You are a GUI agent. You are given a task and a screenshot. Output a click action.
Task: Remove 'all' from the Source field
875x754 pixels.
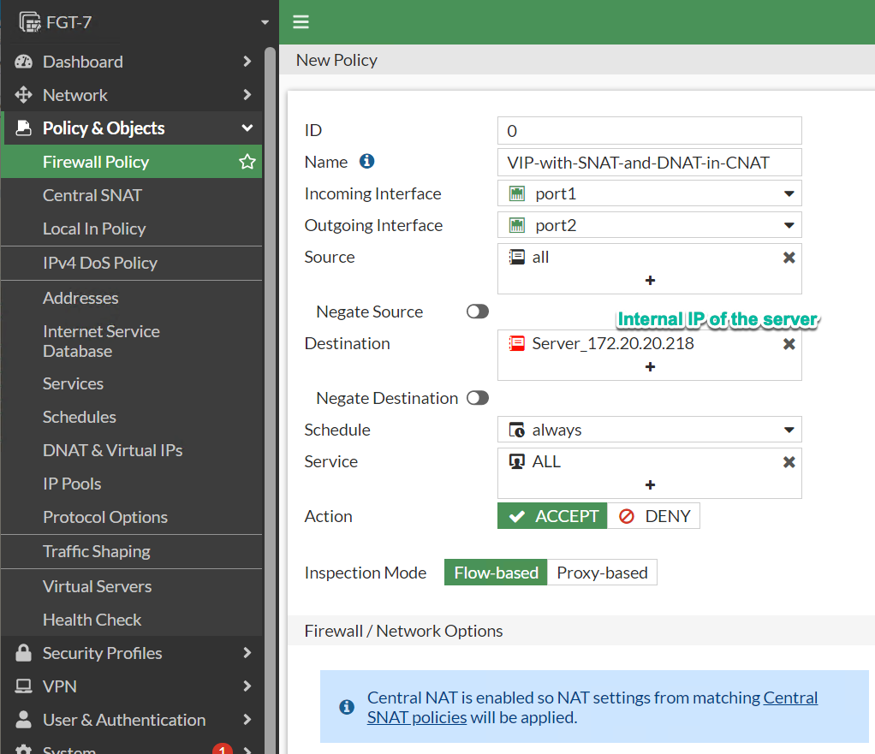(x=789, y=257)
